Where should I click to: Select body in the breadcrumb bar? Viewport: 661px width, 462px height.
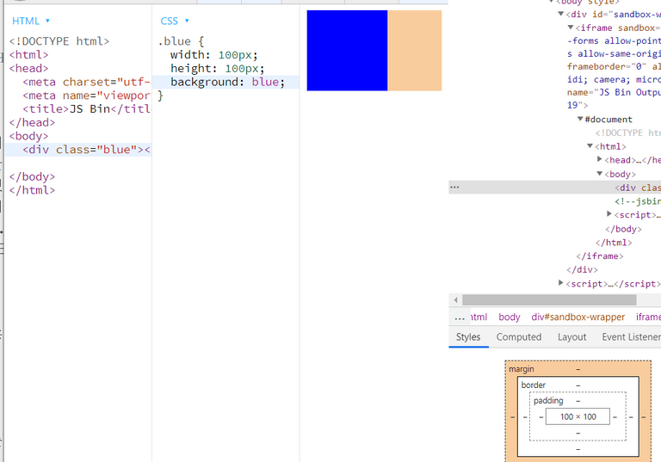(510, 317)
